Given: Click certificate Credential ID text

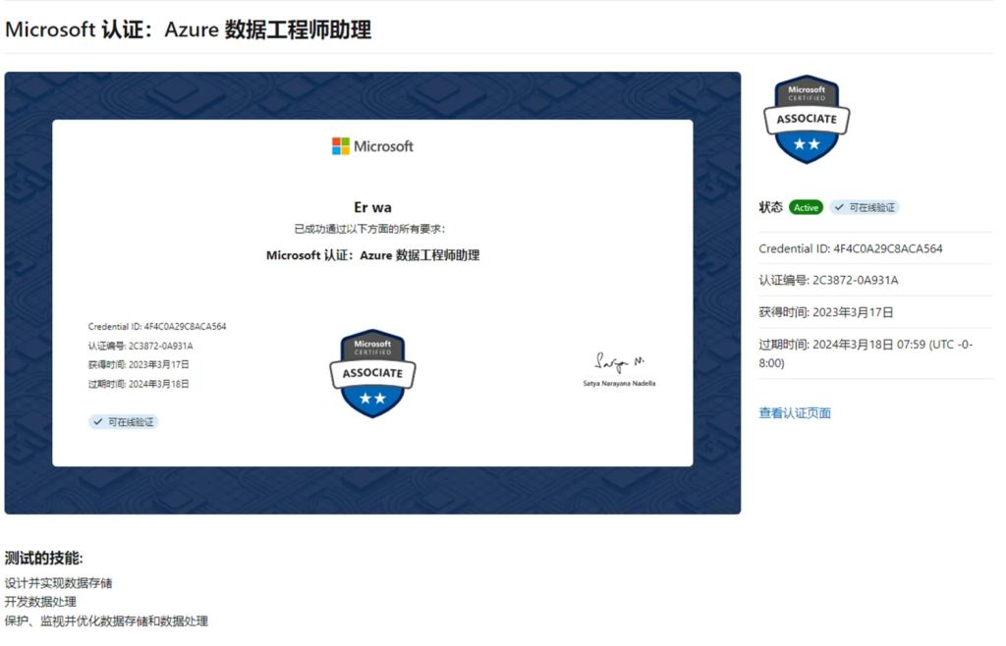Looking at the screenshot, I should coord(157,326).
